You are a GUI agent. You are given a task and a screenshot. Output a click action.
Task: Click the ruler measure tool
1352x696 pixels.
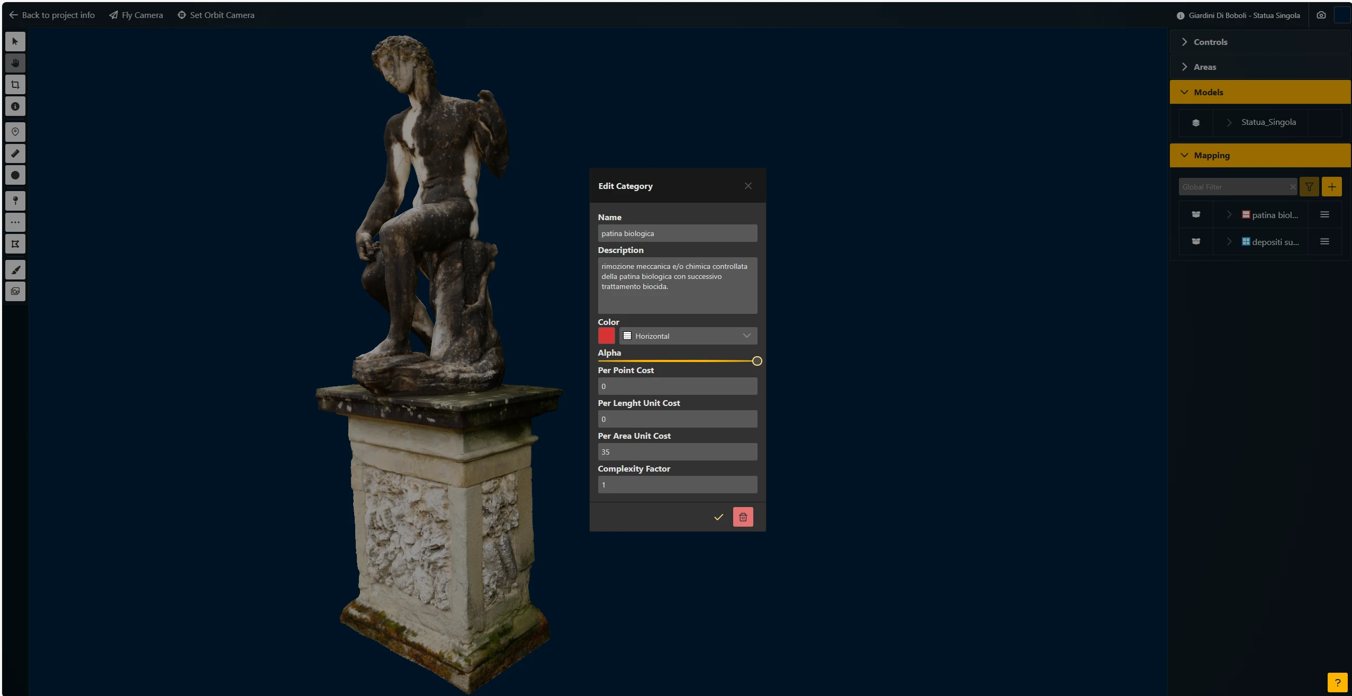click(15, 153)
